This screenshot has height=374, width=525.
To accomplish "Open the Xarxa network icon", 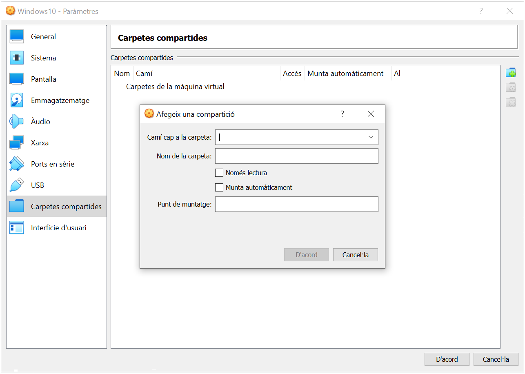I will point(17,143).
